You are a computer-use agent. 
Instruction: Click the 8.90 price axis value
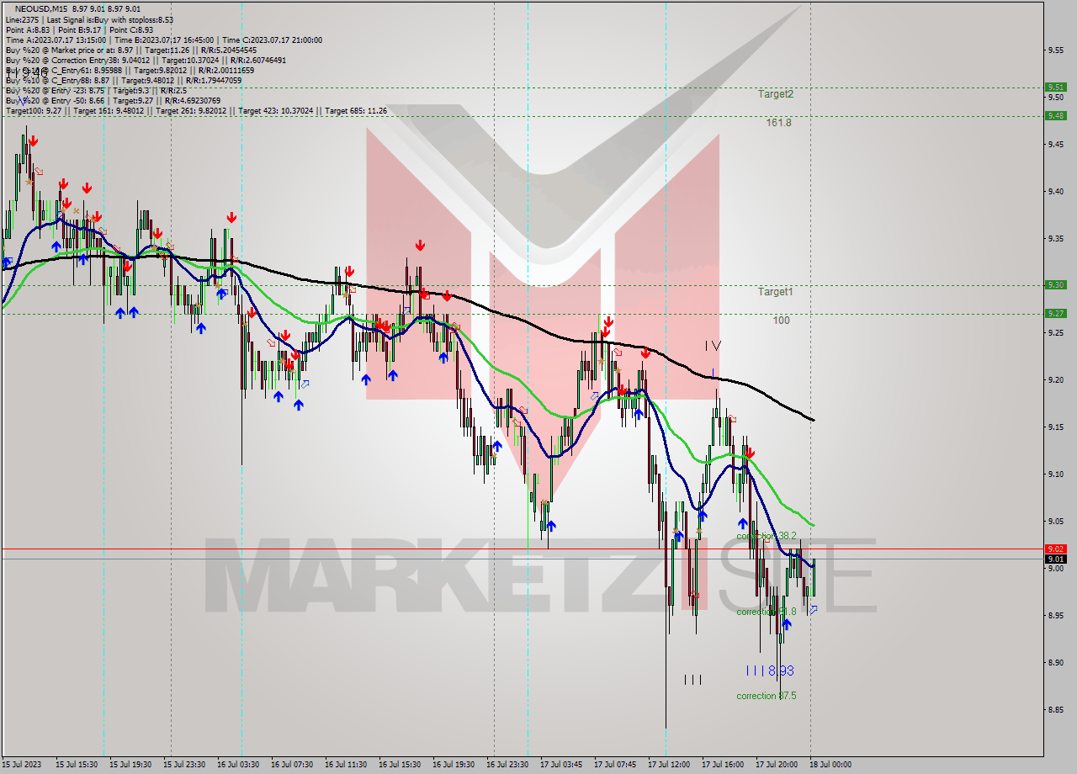(x=1056, y=662)
